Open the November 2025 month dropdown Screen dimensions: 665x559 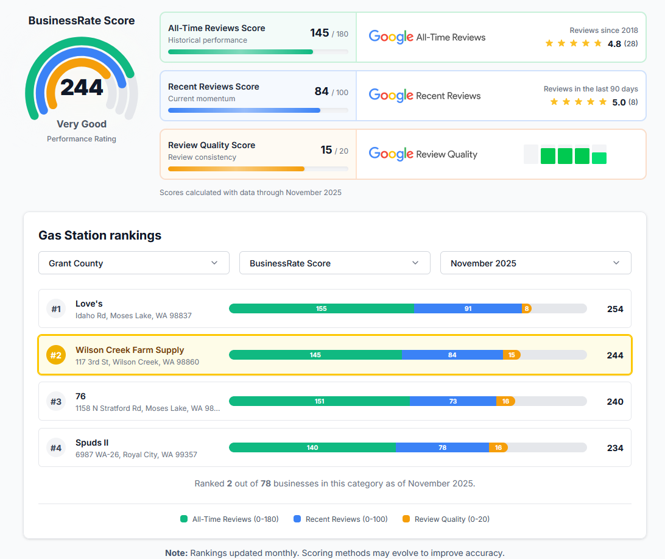535,263
